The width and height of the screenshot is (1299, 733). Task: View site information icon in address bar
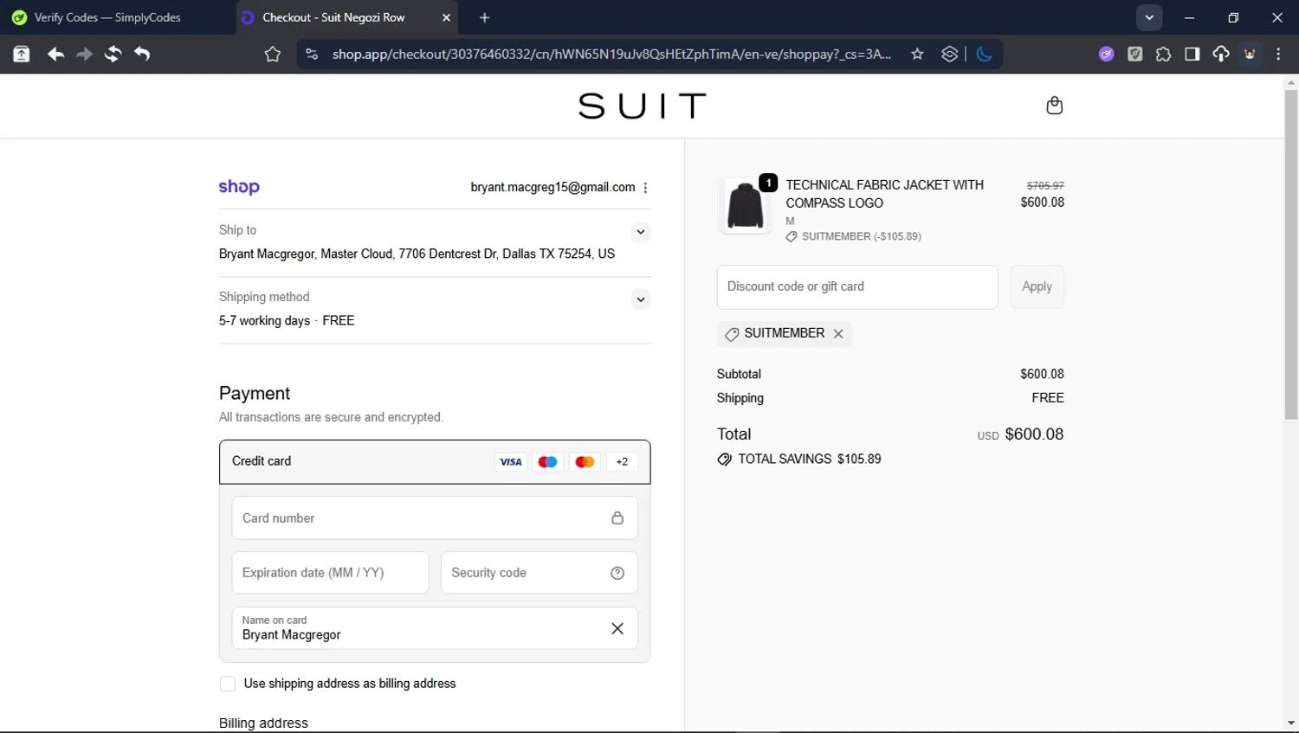pos(312,55)
